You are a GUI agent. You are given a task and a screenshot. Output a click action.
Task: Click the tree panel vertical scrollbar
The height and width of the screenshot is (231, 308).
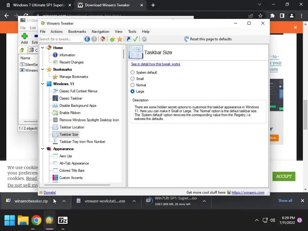coord(124,54)
